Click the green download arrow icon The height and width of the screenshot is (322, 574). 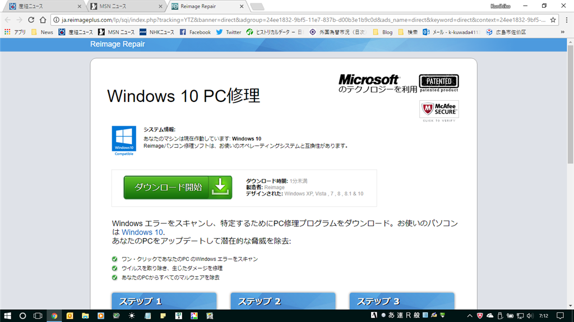click(220, 188)
